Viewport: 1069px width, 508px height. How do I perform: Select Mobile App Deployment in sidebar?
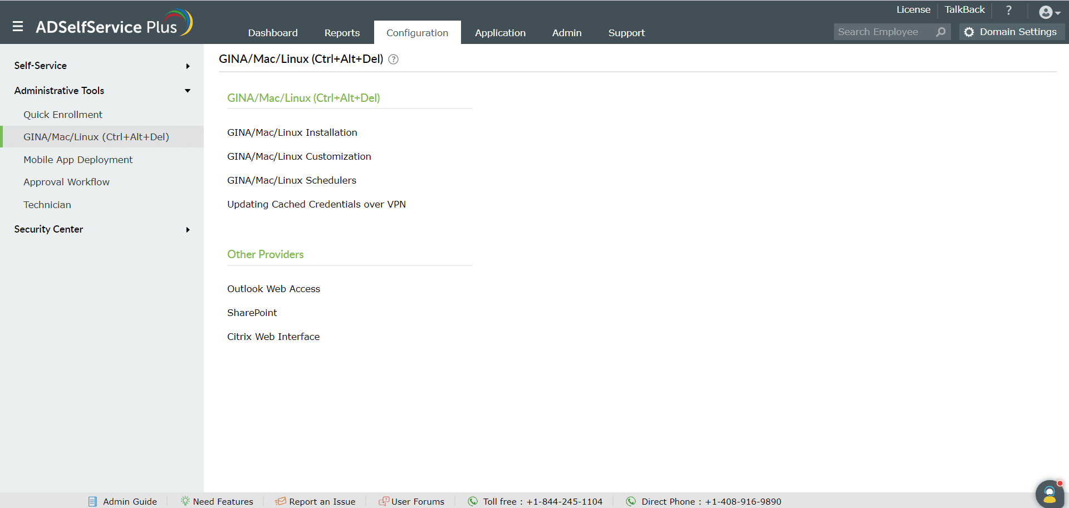[78, 160]
